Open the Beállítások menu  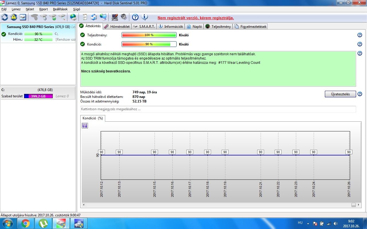pos(60,9)
